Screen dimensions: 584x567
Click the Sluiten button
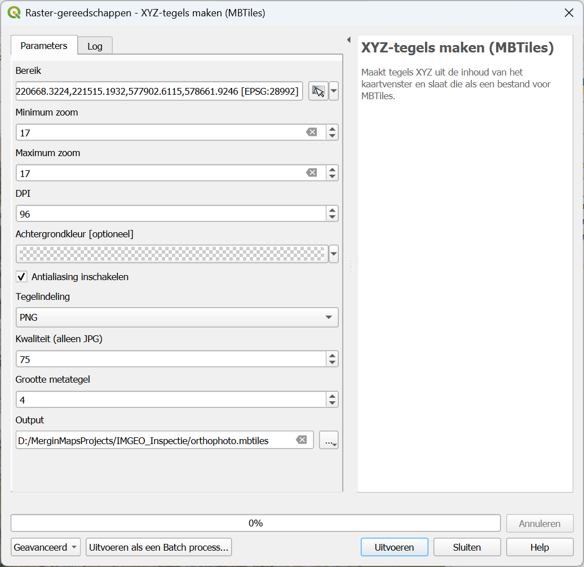pos(467,547)
